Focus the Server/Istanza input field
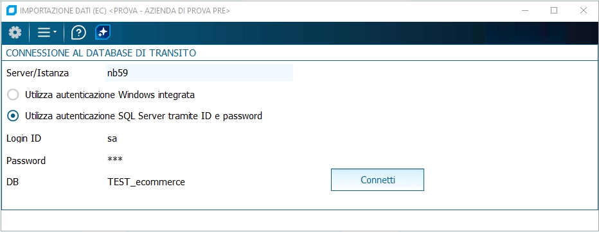This screenshot has height=232, width=599. click(x=199, y=73)
